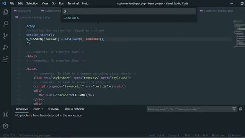The width and height of the screenshot is (245, 138).
Task: Switch to the Customerho... editor tab
Action: (51, 11)
